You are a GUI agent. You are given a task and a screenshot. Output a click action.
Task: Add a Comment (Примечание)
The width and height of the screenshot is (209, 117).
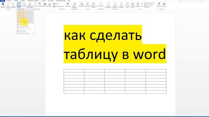pyautogui.click(x=101, y=5)
